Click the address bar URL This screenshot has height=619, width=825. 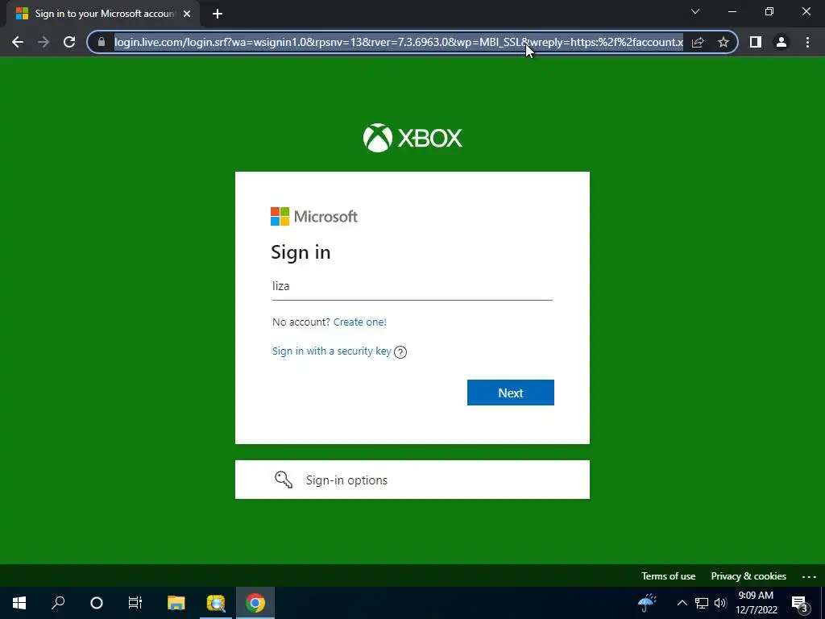tap(398, 42)
